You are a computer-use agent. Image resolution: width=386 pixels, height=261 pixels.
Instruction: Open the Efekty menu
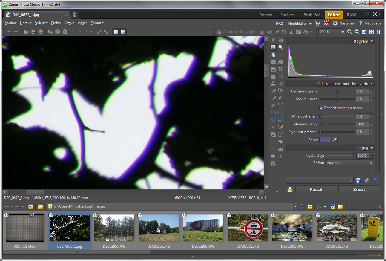pos(56,23)
